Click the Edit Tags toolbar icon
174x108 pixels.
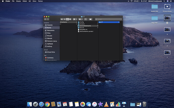91,19
